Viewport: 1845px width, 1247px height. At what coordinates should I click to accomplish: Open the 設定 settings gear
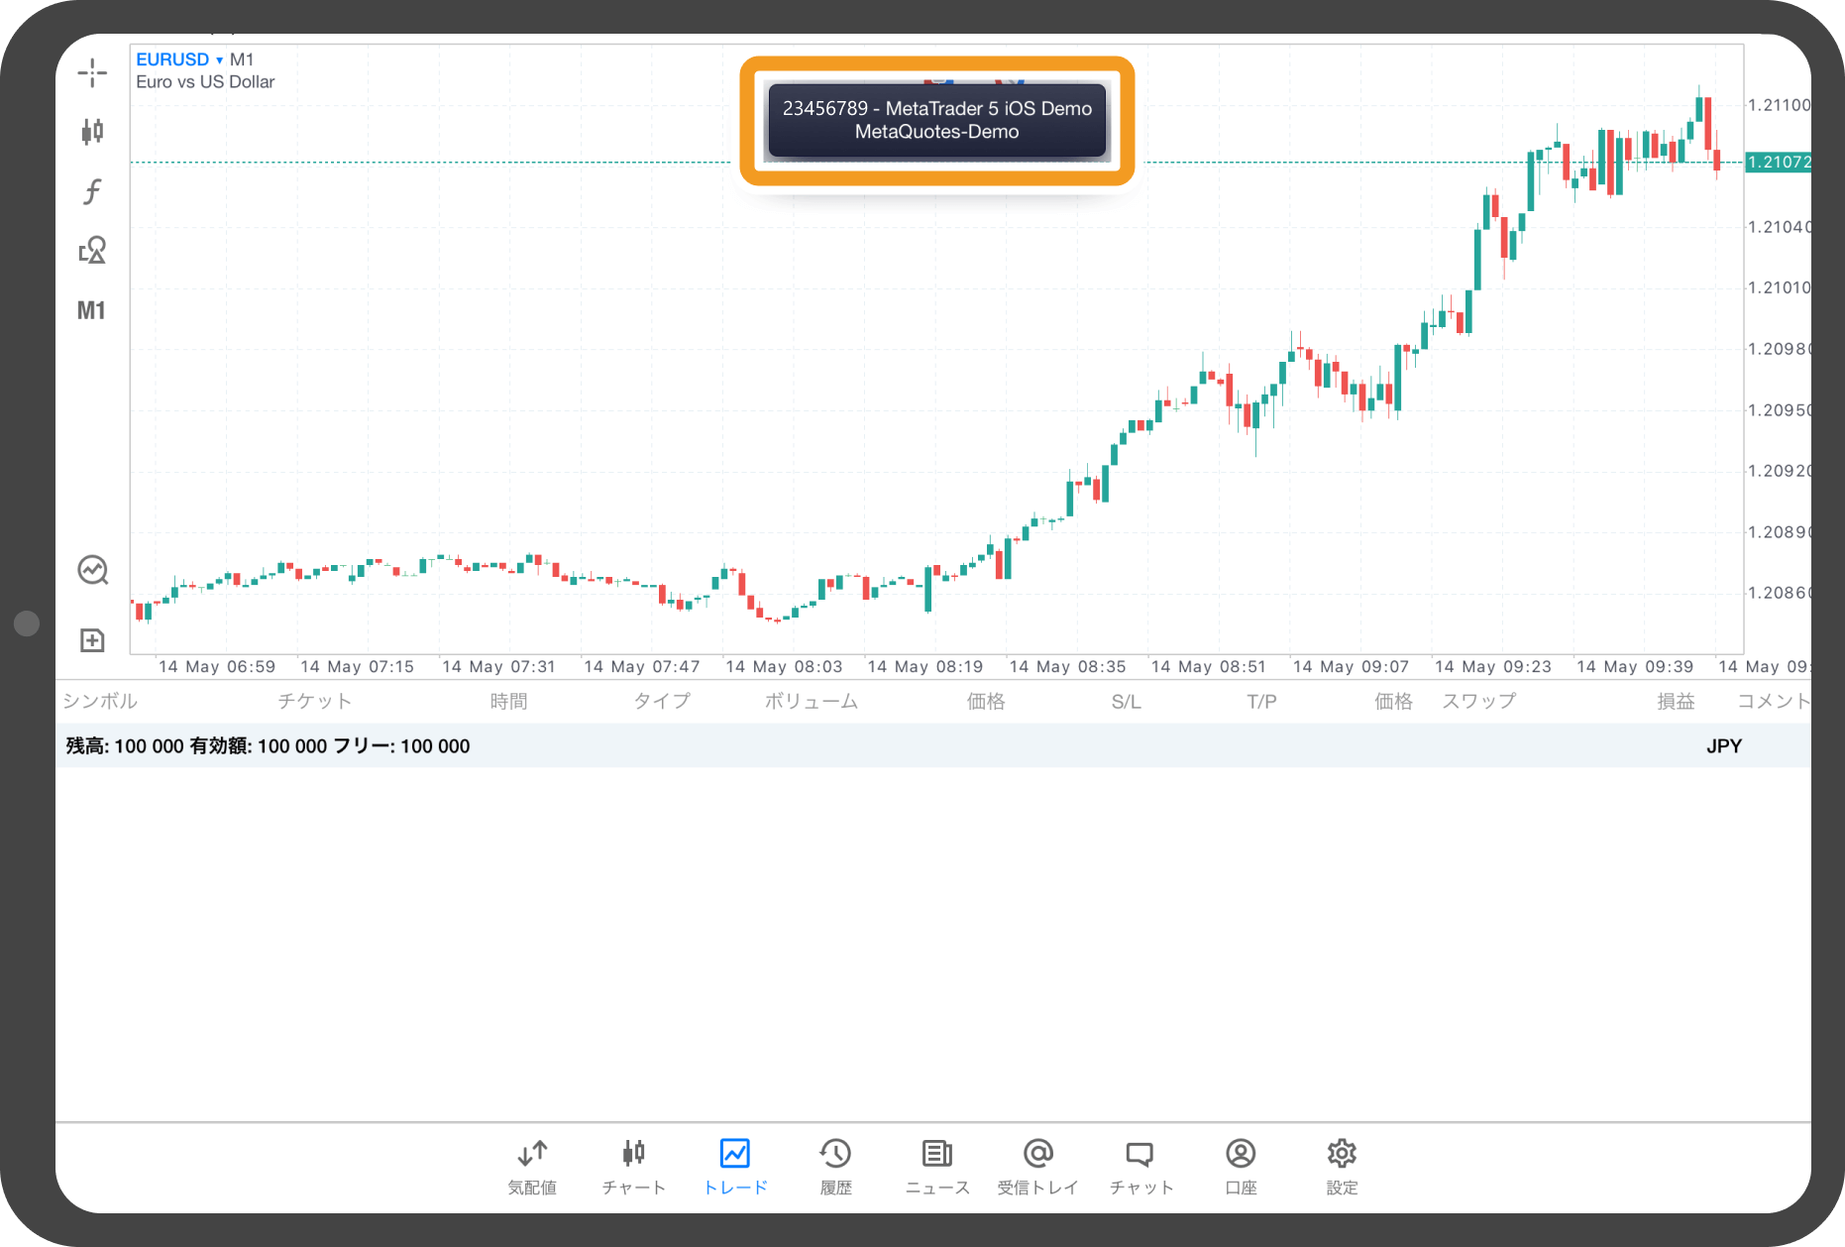1342,1166
